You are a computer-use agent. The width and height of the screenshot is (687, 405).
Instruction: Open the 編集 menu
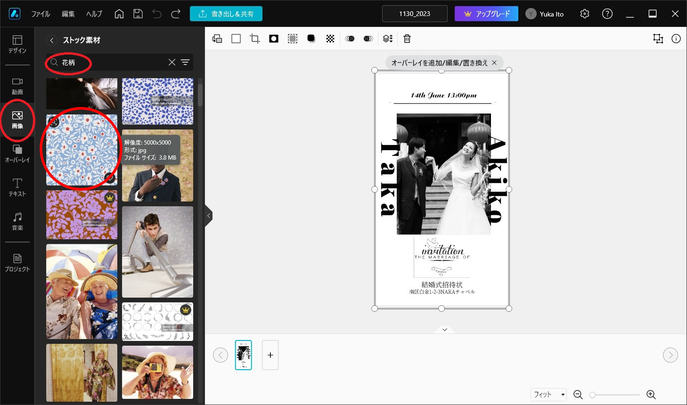click(x=68, y=14)
